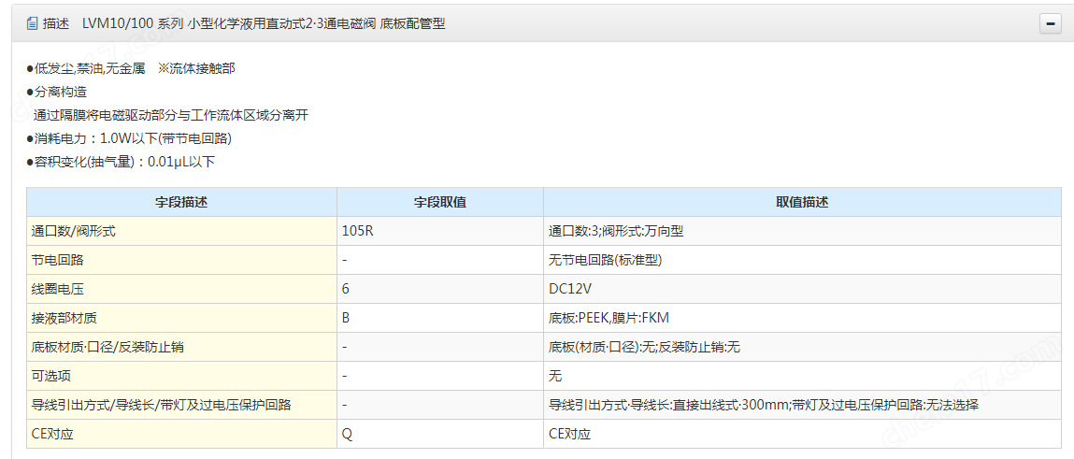Select the 节电回路 row label
Screen dimensions: 1074x459
pyautogui.click(x=181, y=260)
